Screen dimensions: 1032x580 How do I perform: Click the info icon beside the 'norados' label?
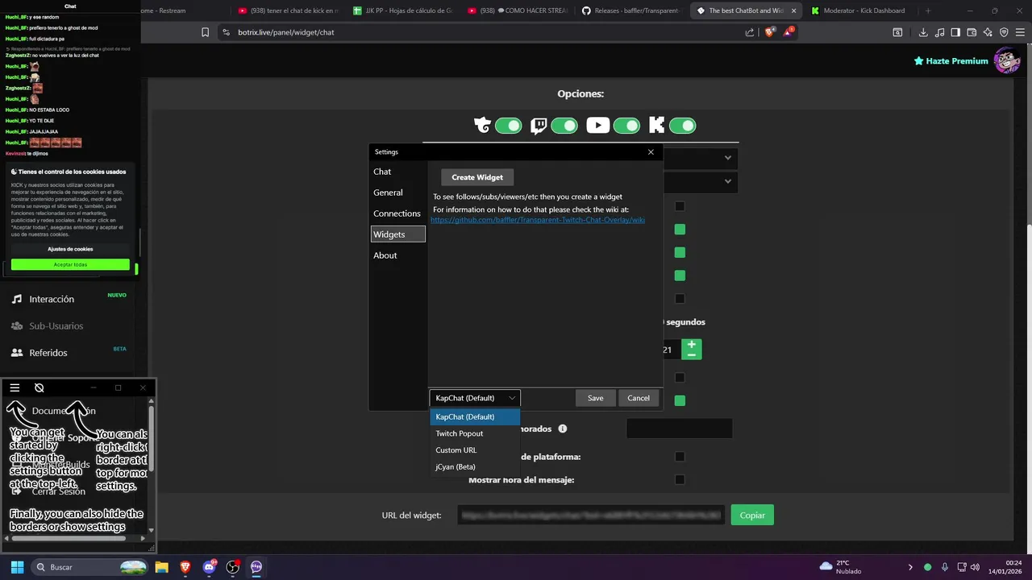[x=563, y=429]
